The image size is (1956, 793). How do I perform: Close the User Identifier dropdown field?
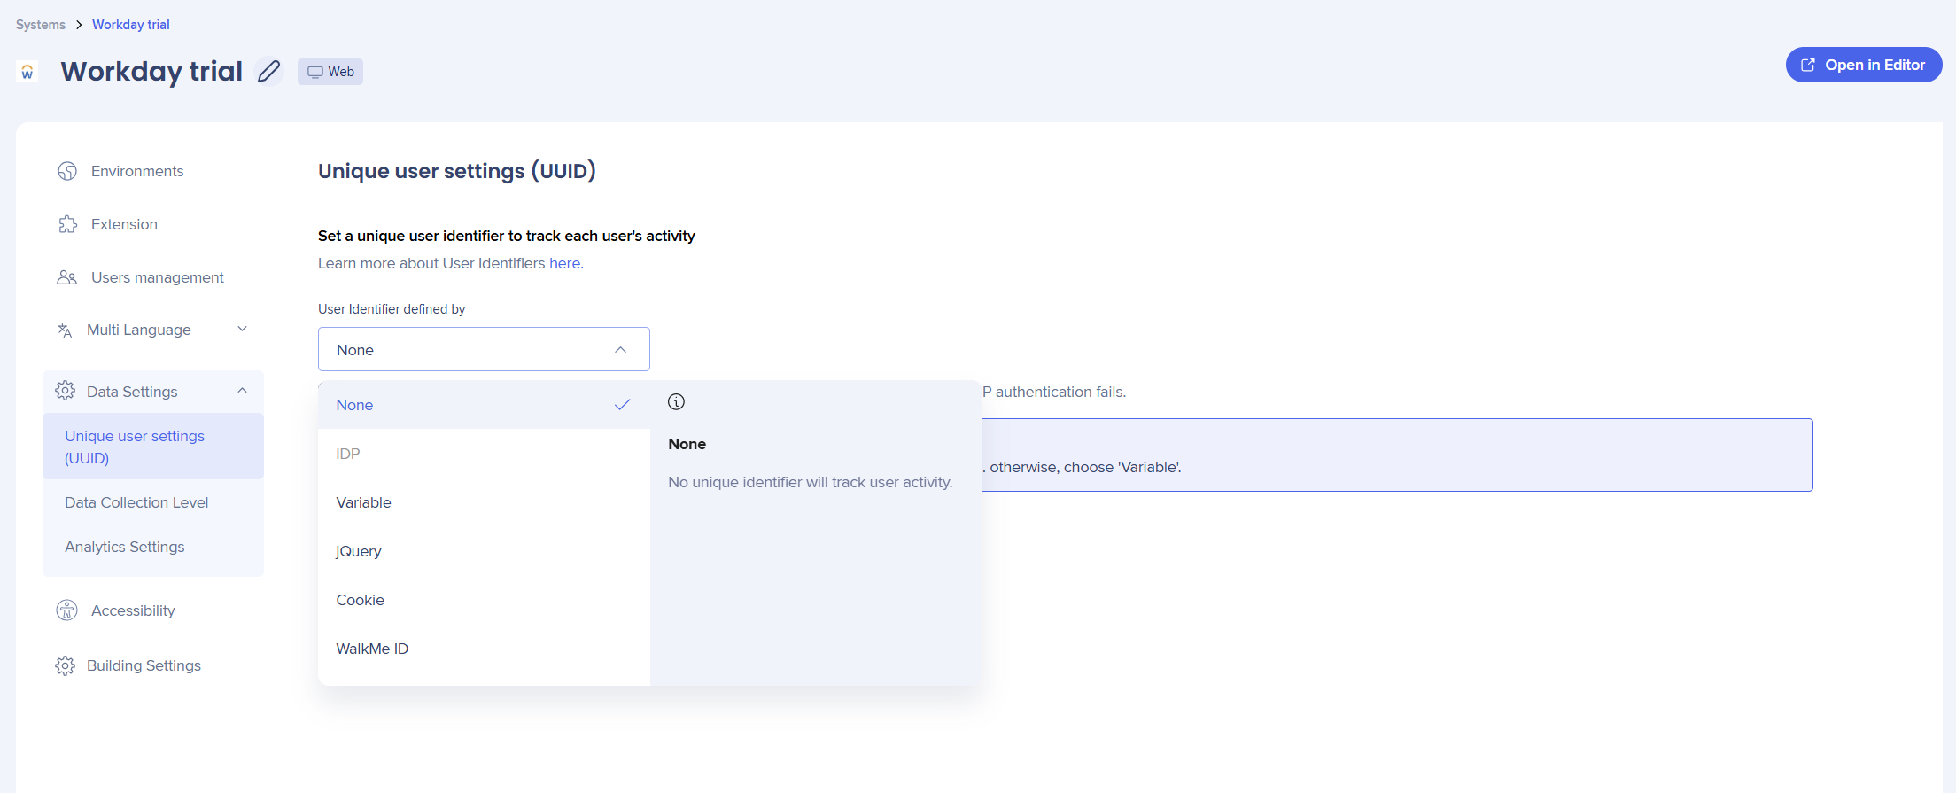pos(484,350)
